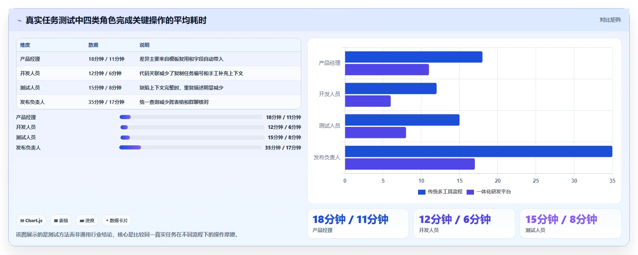Click the x-axis tick label 35

612,181
